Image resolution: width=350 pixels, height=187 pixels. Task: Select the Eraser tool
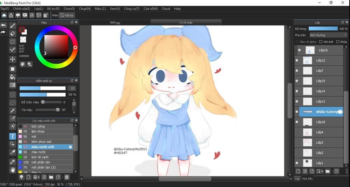(13, 33)
